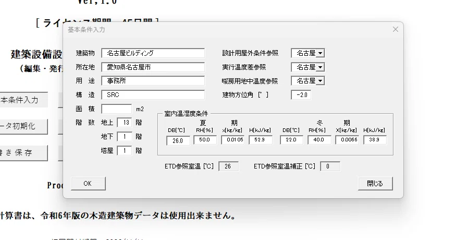Click the 地下 floors field

tap(125, 137)
